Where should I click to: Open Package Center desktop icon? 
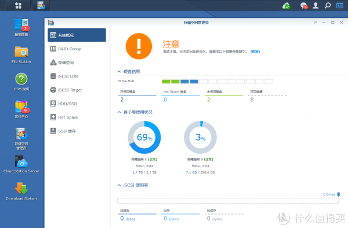point(21,109)
